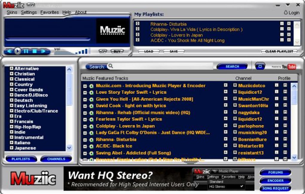The height and width of the screenshot is (194, 305).
Task: Show info icon in the musicking20 row
Action: [x=277, y=132]
